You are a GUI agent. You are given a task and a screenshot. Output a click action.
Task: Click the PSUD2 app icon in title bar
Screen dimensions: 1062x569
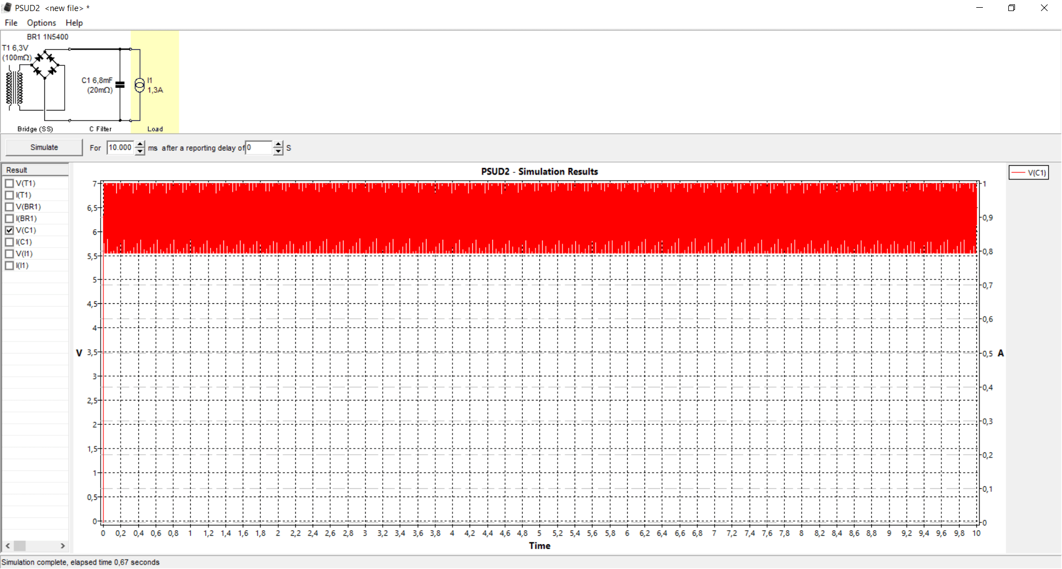point(7,8)
